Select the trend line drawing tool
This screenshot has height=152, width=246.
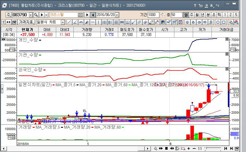coord(69,22)
